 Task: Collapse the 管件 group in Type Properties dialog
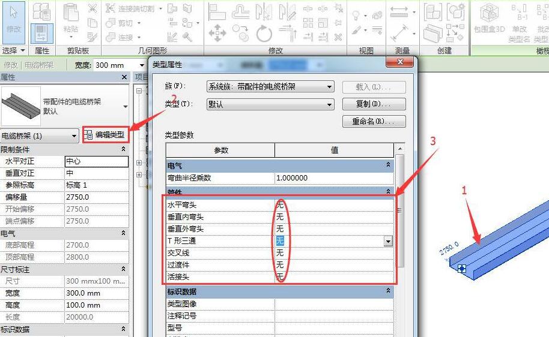[x=388, y=191]
